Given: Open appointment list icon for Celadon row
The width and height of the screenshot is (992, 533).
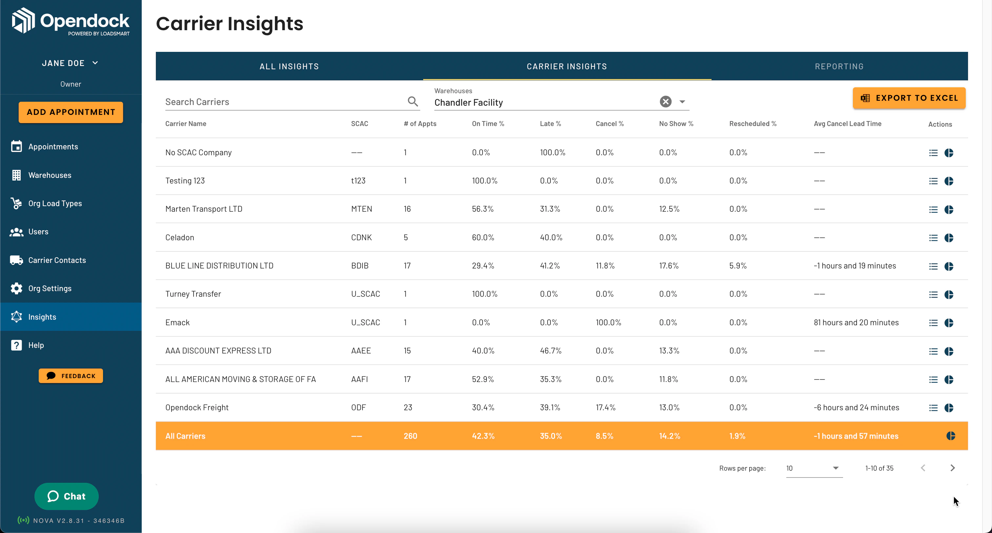Looking at the screenshot, I should coord(933,238).
